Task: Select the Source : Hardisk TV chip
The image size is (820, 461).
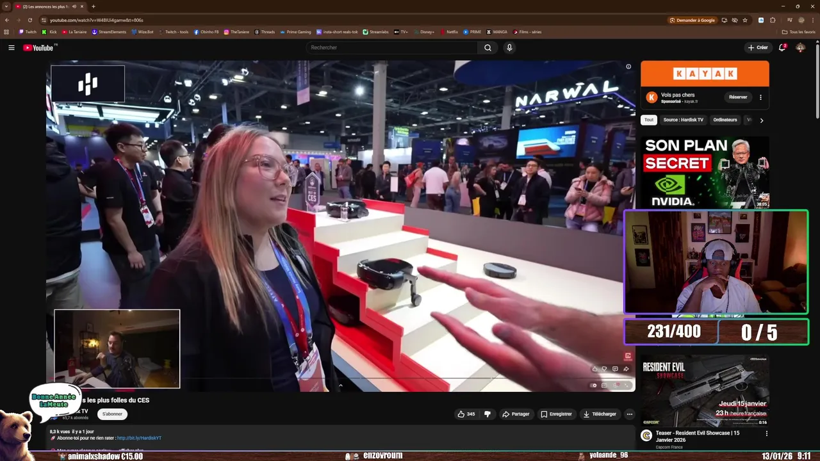Action: (683, 120)
